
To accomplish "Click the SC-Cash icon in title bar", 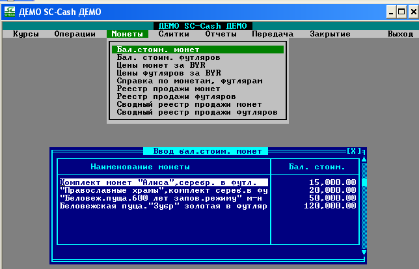I will click(10, 12).
